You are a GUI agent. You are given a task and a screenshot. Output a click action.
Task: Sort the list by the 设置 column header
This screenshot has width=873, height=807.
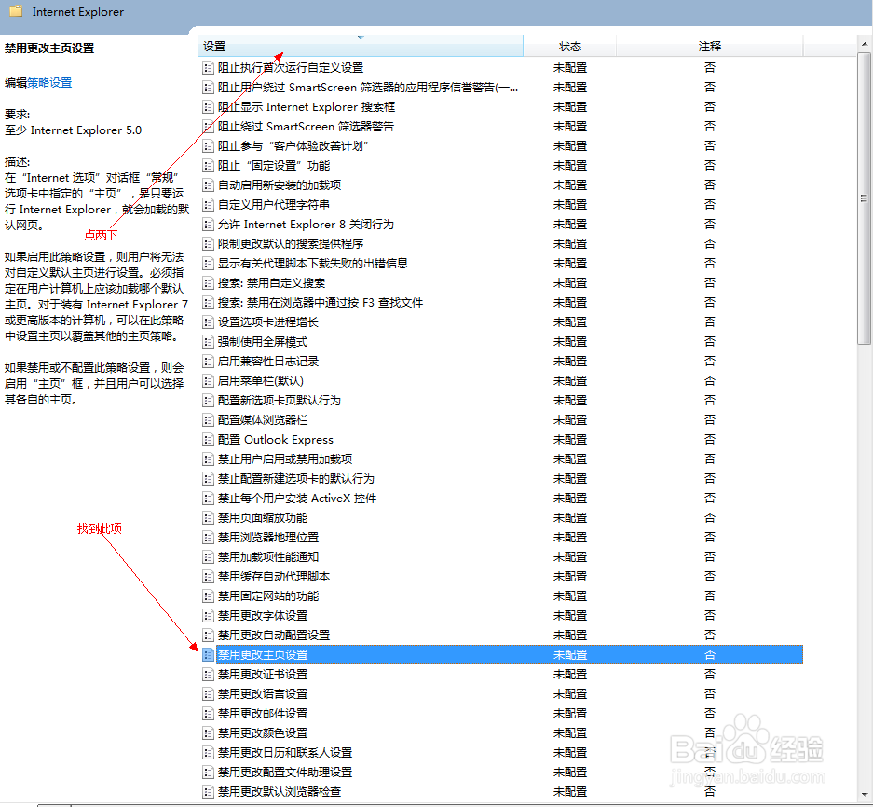point(361,47)
